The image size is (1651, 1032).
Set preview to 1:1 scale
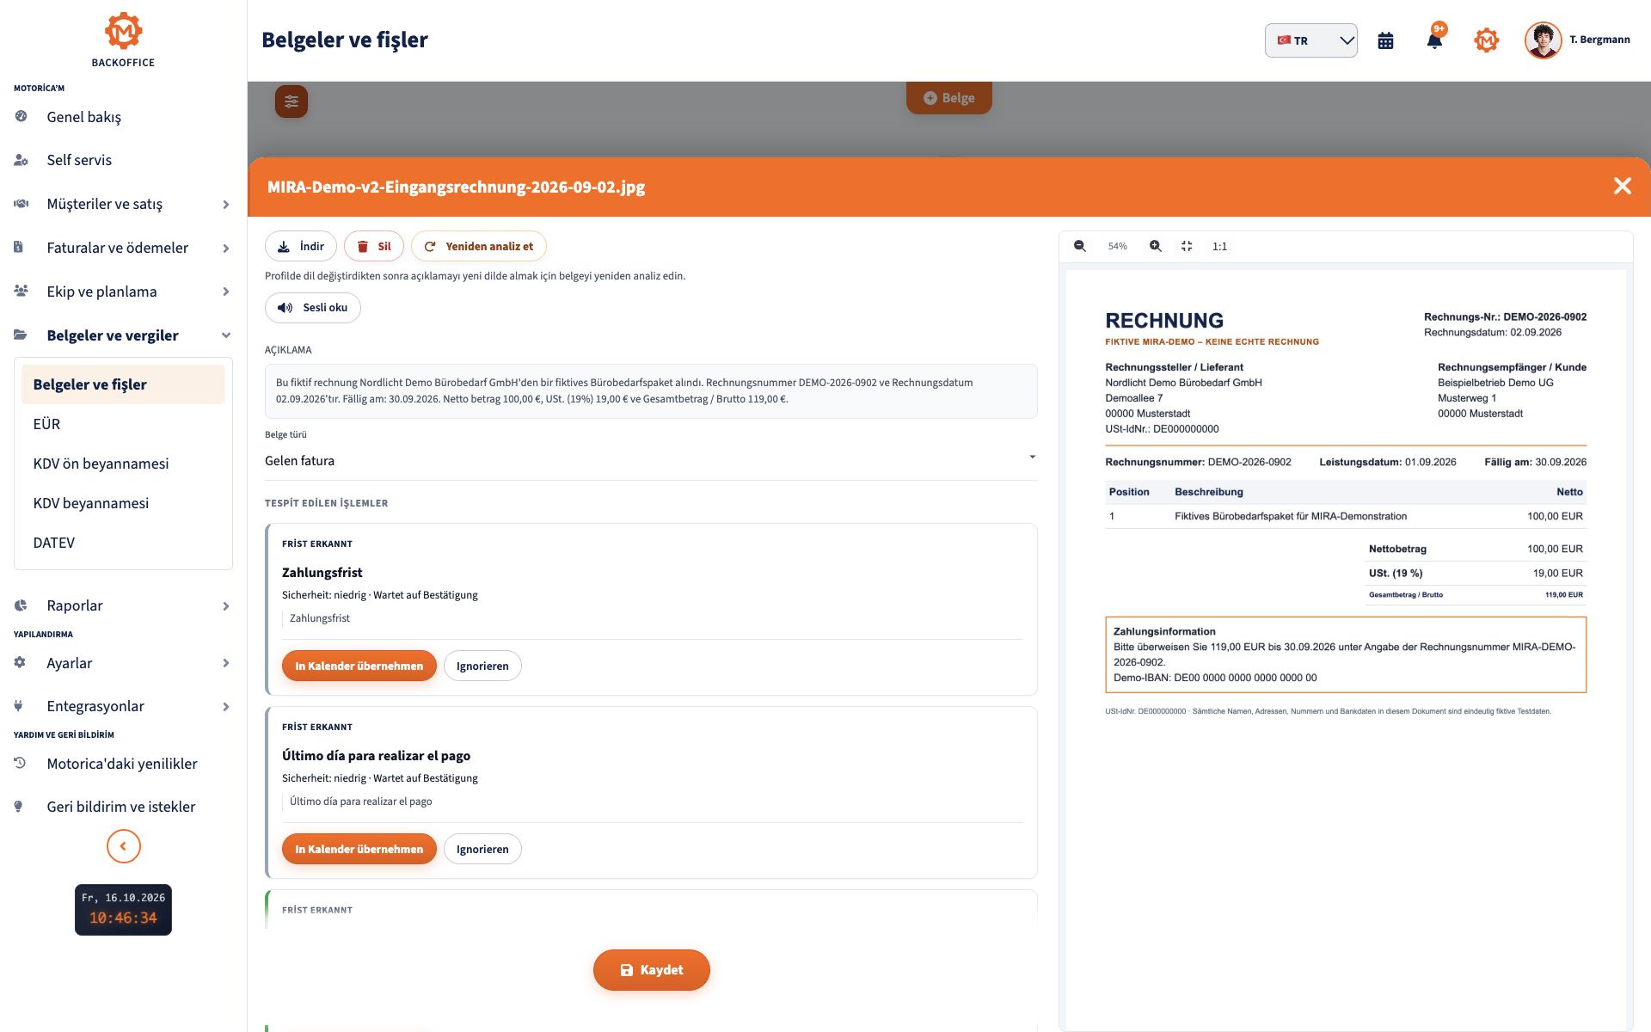click(x=1219, y=246)
